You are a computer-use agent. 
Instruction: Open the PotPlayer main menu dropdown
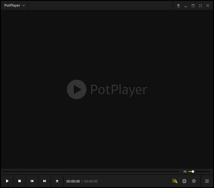pos(14,5)
